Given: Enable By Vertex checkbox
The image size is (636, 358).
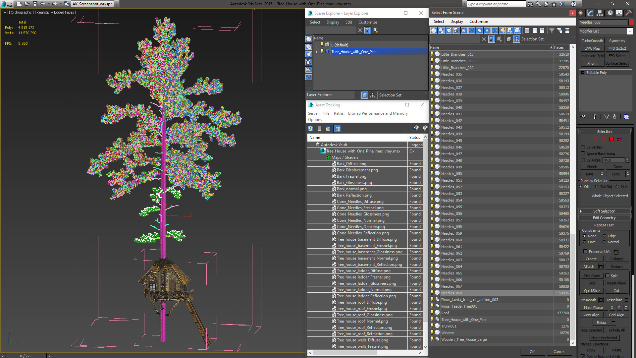Looking at the screenshot, I should pos(583,147).
